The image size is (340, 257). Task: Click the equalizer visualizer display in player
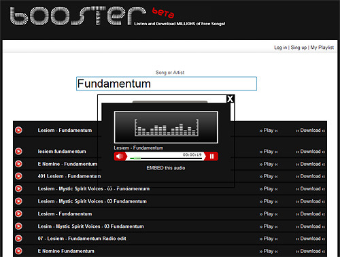166,127
